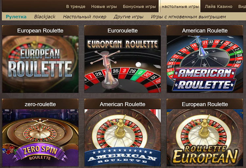The image size is (246, 168).
Task: Play Zero Spin Roulette thumbnail
Action: click(x=40, y=138)
